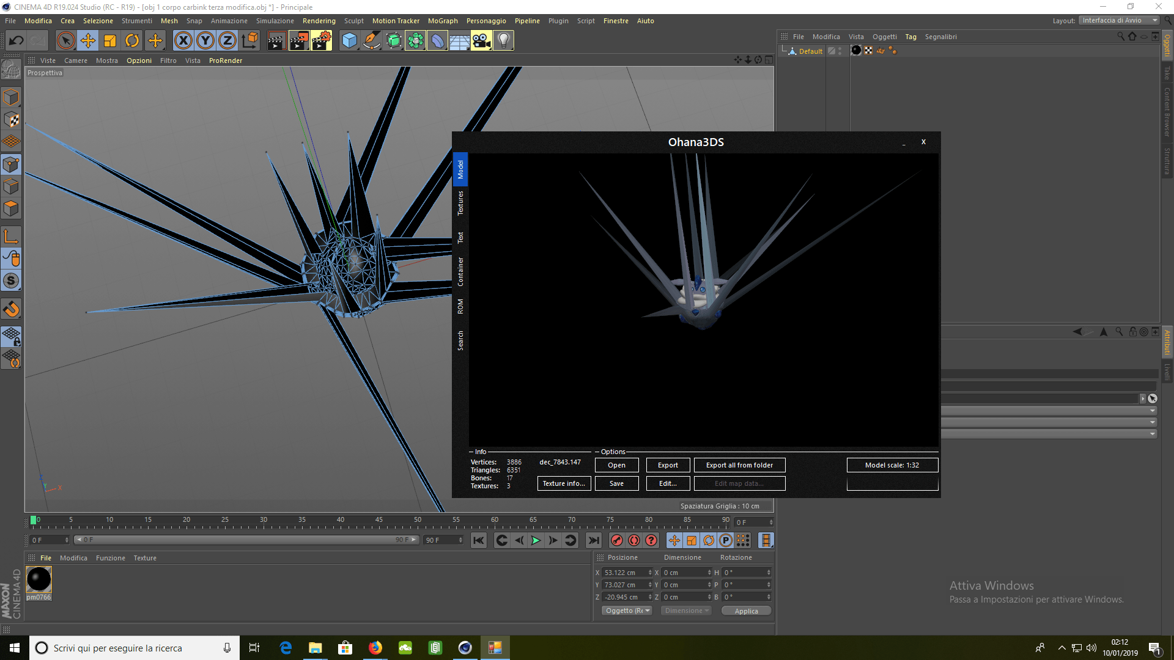Image resolution: width=1174 pixels, height=660 pixels.
Task: Go to end of animation
Action: 593,540
